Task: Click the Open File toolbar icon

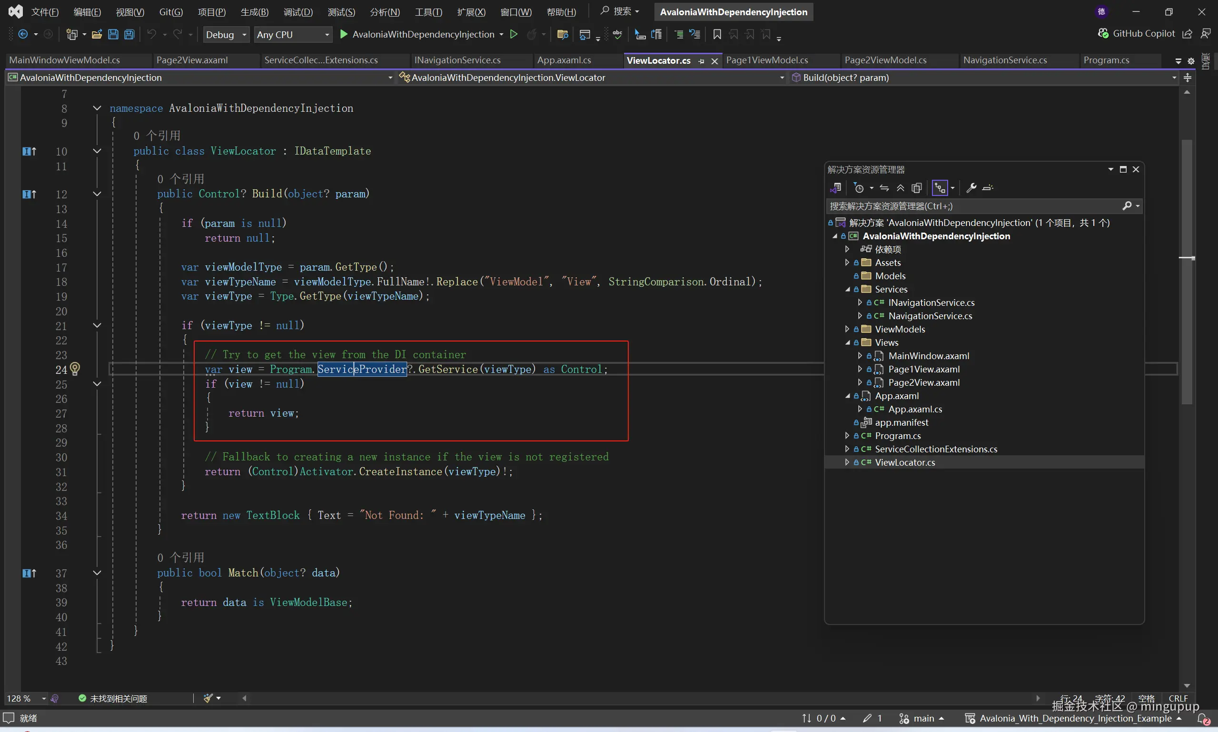Action: (x=97, y=35)
